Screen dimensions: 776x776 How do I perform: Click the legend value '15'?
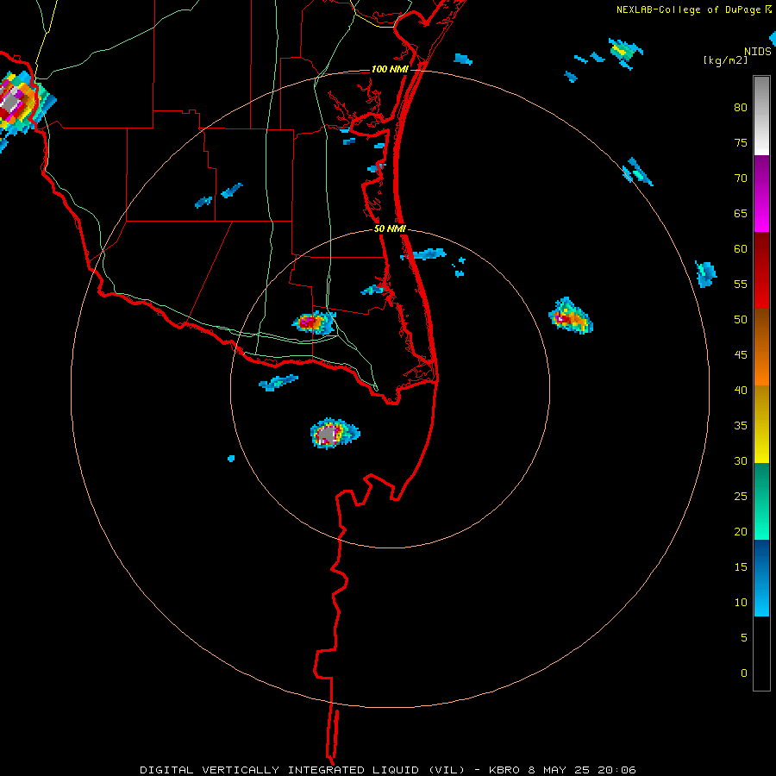(741, 566)
